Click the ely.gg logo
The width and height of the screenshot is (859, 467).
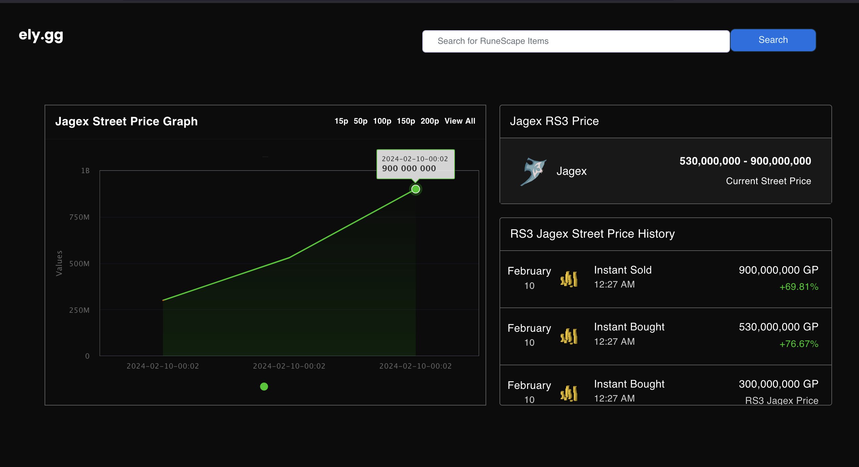[x=41, y=35]
